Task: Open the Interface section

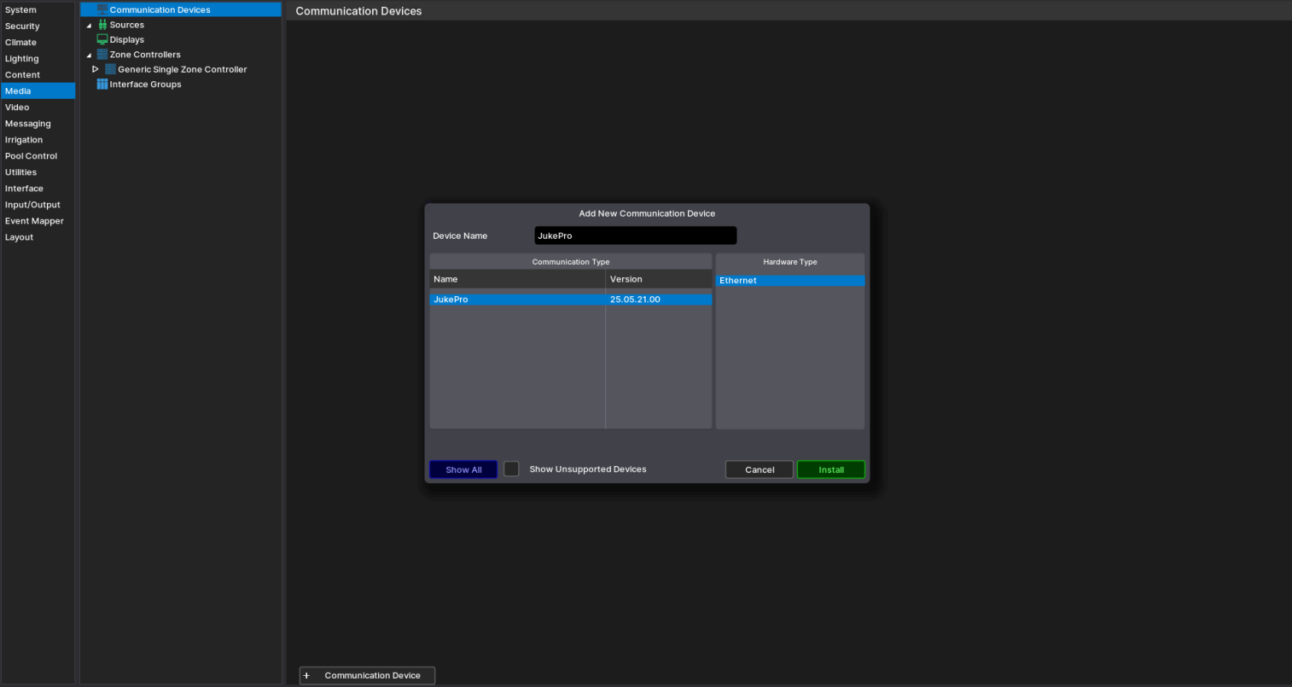Action: point(38,189)
